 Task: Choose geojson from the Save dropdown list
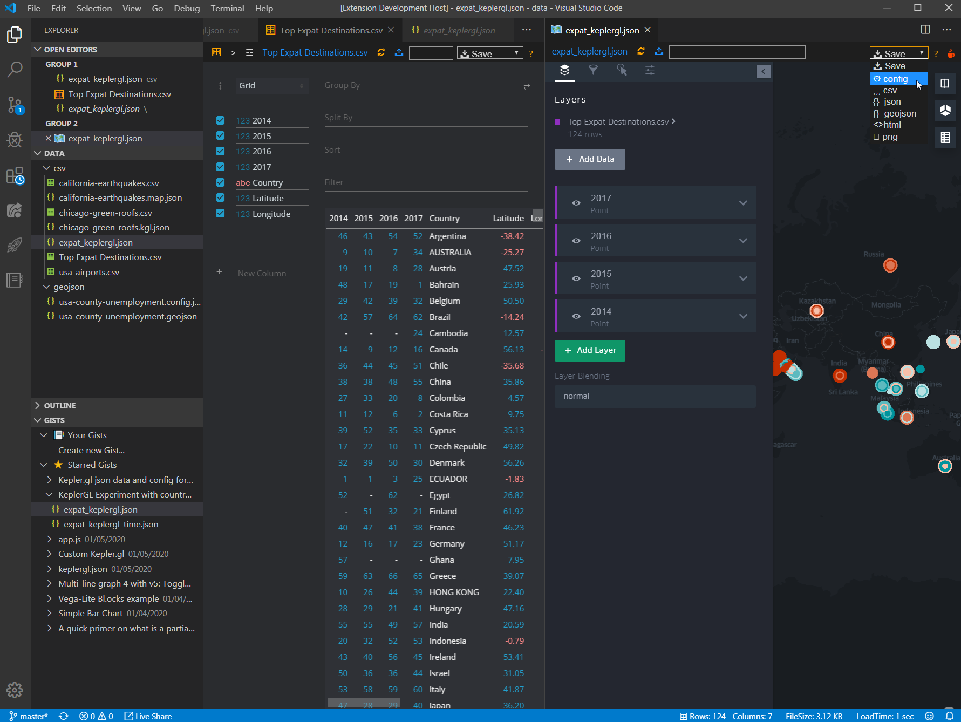pyautogui.click(x=898, y=113)
